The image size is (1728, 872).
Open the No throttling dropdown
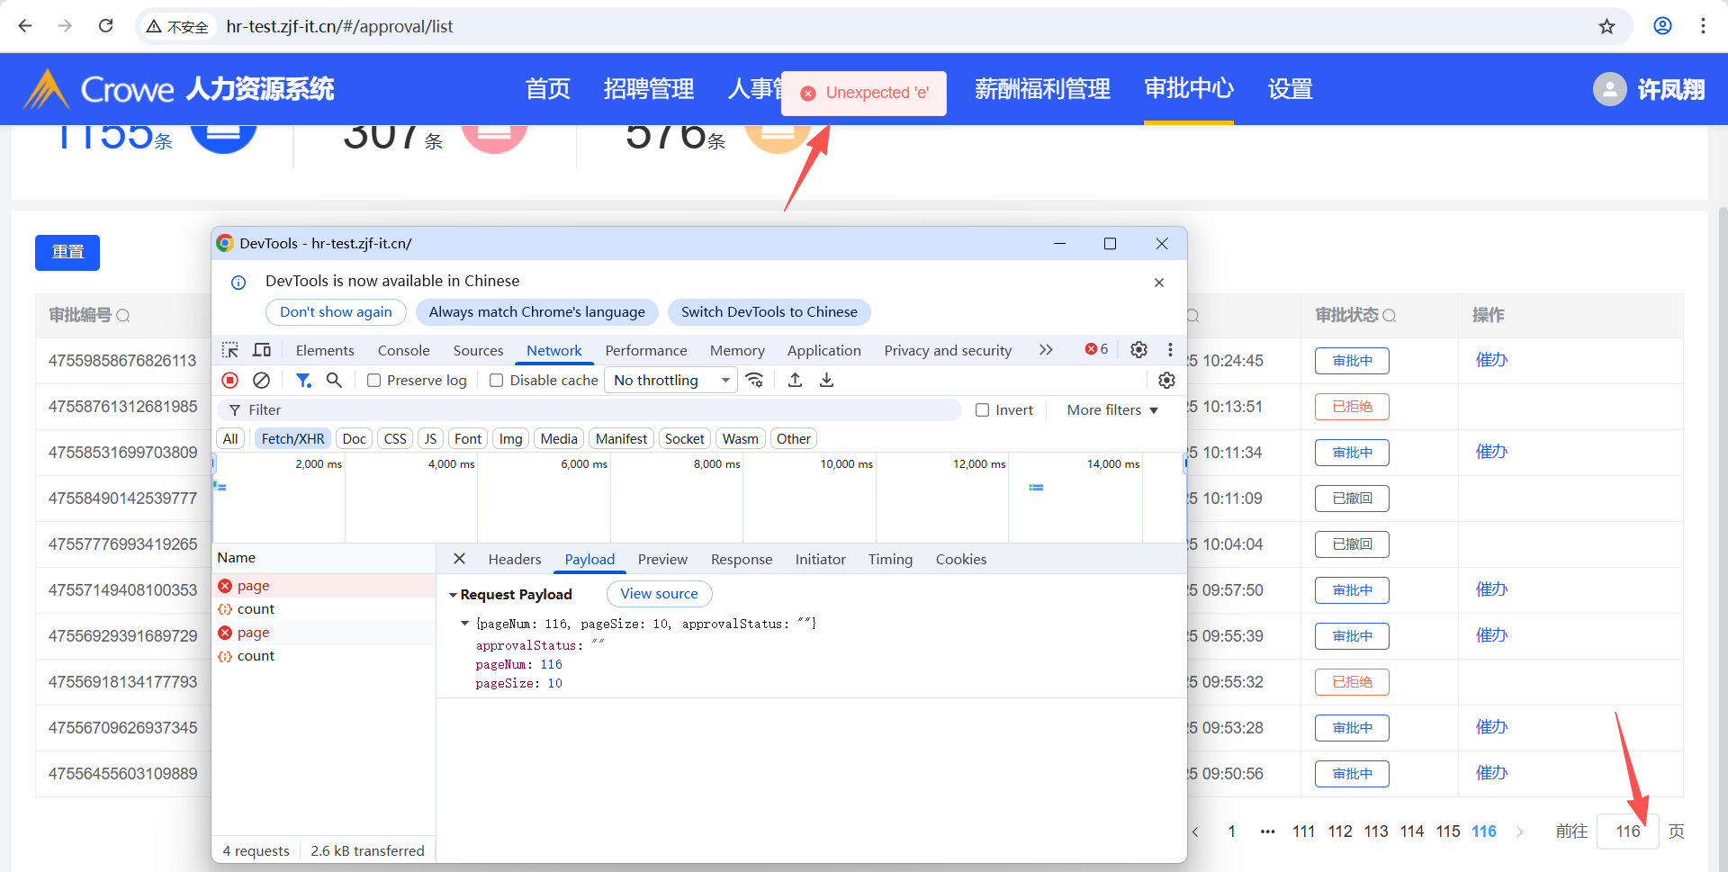tap(670, 381)
